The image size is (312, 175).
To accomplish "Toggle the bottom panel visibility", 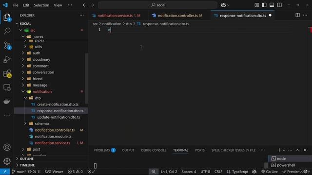I will point(272,5).
